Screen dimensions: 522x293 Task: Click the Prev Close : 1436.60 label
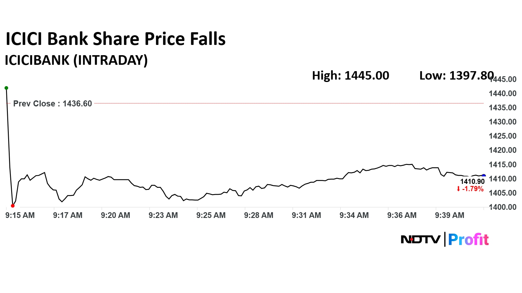pyautogui.click(x=53, y=104)
